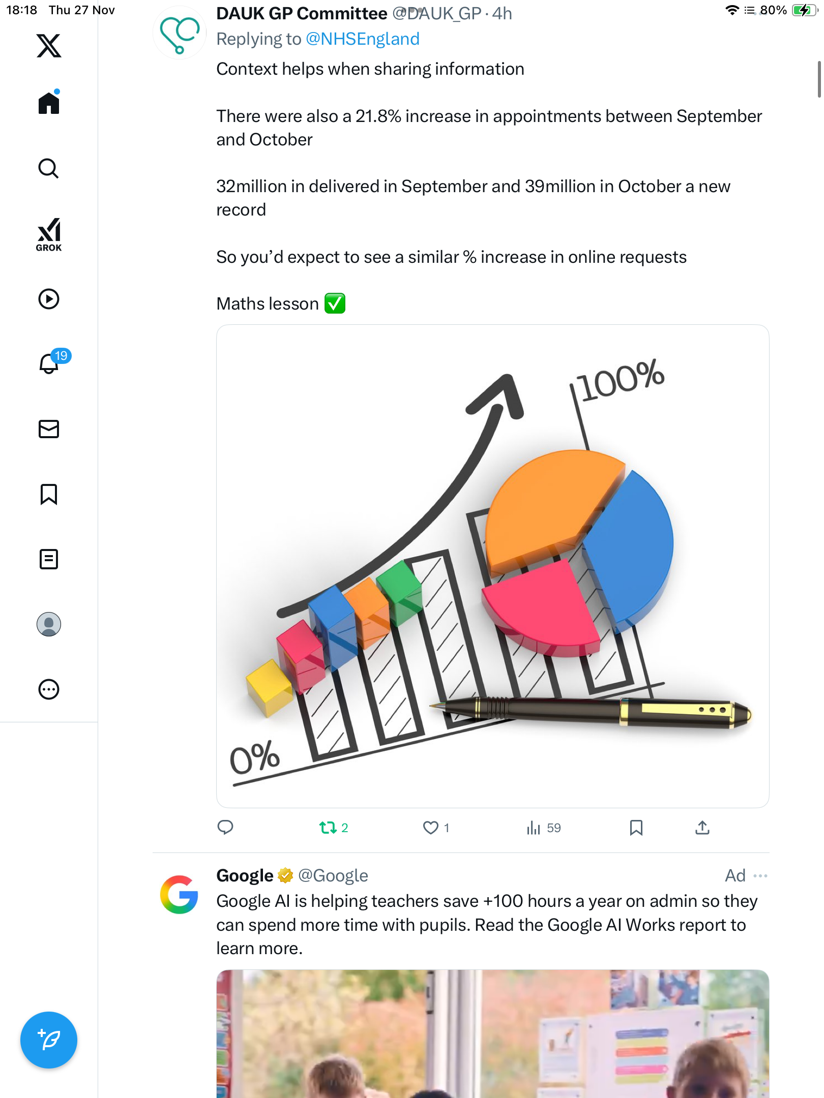Image resolution: width=824 pixels, height=1098 pixels.
Task: Open the Google ad's three-dot menu
Action: coord(760,875)
